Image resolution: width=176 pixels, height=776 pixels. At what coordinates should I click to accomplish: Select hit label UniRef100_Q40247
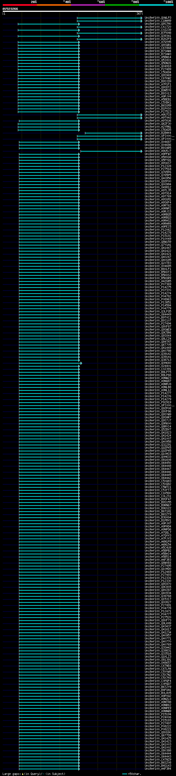point(158,257)
